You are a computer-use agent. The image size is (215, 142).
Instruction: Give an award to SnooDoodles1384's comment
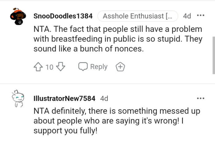[x=120, y=67]
